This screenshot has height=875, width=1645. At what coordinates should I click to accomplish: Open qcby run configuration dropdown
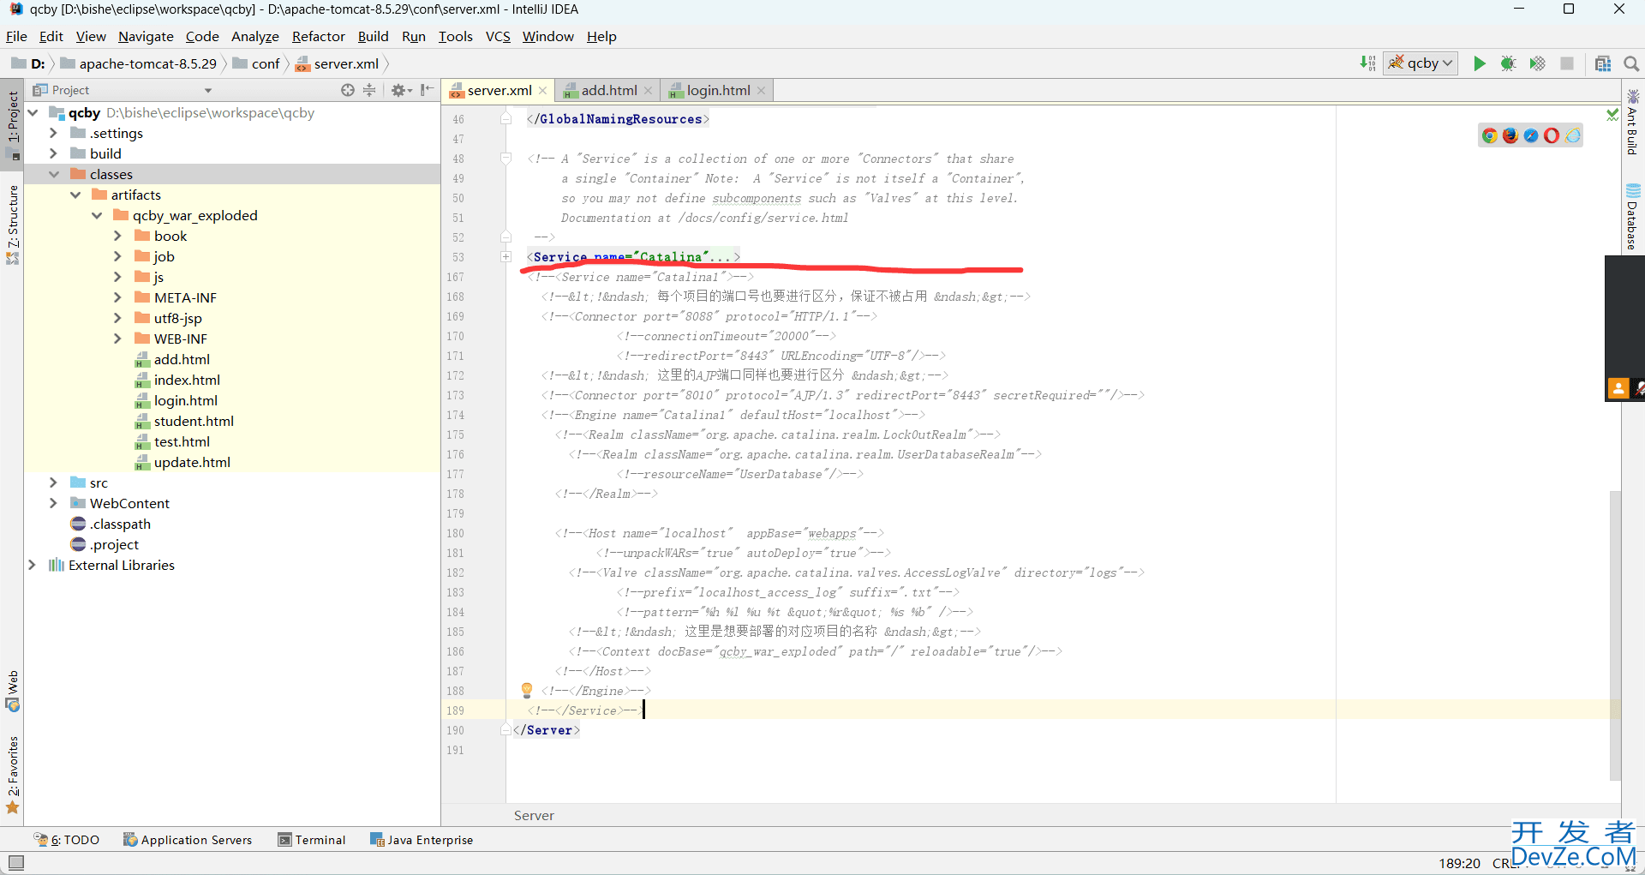point(1421,63)
